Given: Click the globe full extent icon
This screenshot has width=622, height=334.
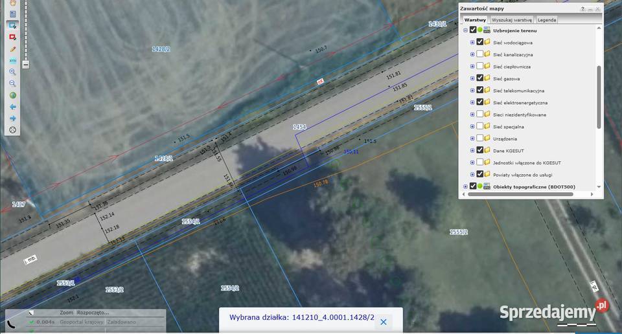Looking at the screenshot, I should coord(12,95).
